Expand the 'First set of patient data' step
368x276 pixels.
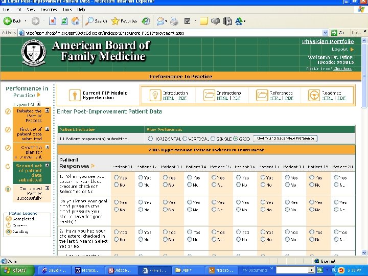tap(47, 129)
